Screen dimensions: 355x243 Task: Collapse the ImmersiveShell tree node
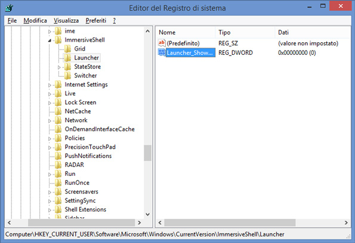[x=50, y=40]
